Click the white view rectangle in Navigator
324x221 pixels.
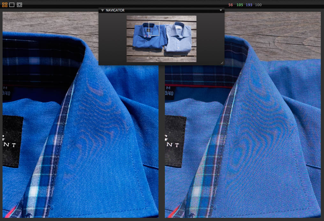(x=154, y=28)
